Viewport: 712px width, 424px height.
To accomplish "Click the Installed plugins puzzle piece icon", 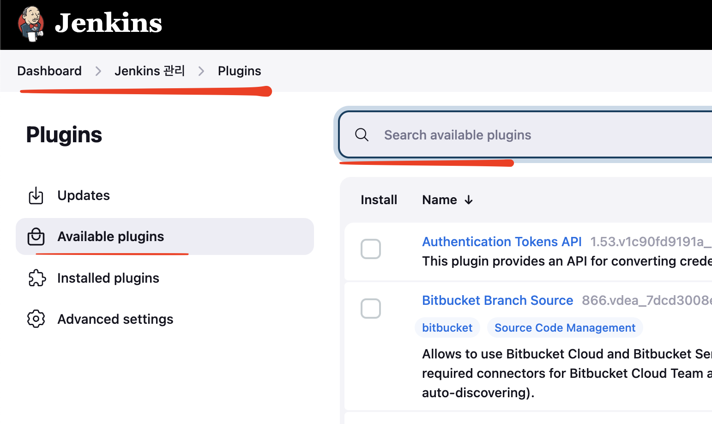I will [37, 278].
